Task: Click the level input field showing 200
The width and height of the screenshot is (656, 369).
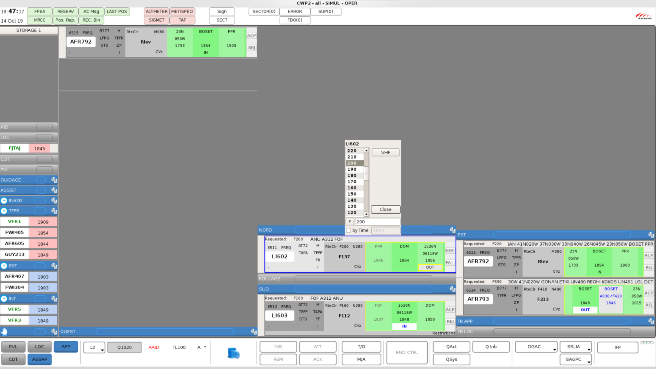Action: pos(378,222)
